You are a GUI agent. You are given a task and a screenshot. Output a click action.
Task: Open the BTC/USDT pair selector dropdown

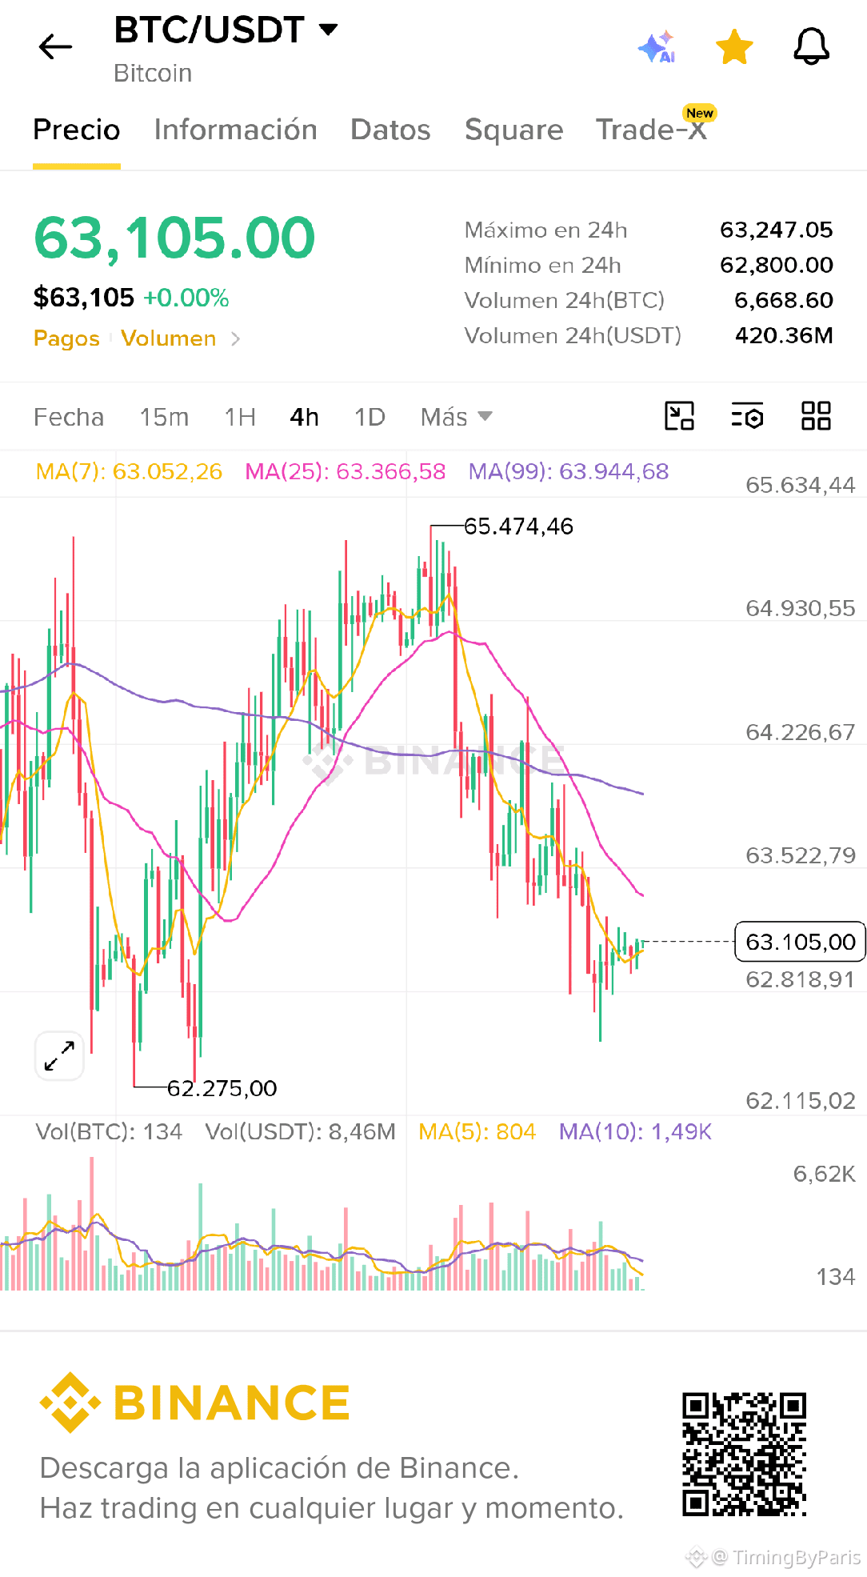226,30
